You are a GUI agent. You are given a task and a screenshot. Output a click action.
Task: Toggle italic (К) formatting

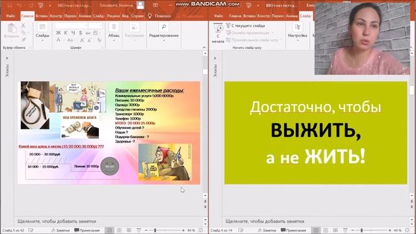[66, 33]
